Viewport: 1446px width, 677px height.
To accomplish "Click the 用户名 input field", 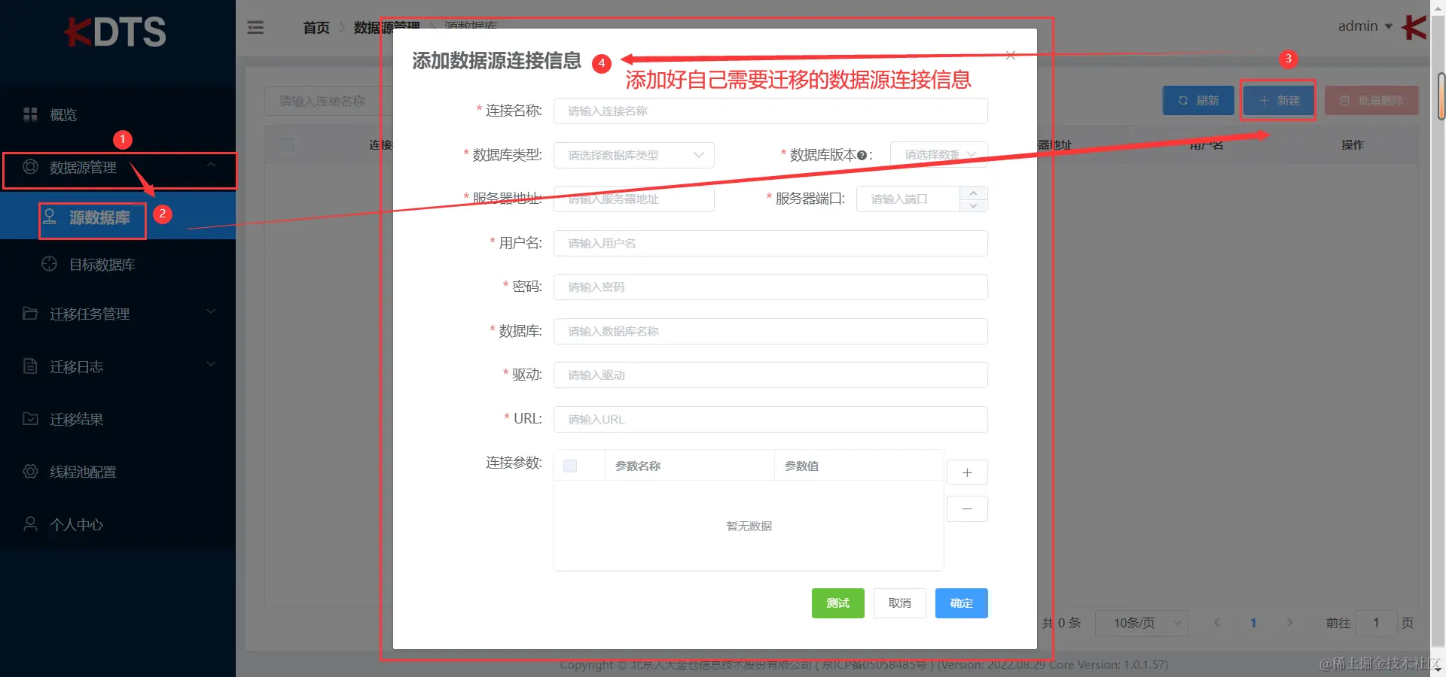I will point(770,243).
